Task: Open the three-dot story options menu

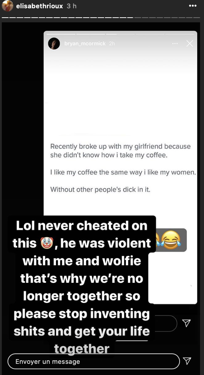Action: tap(192, 6)
